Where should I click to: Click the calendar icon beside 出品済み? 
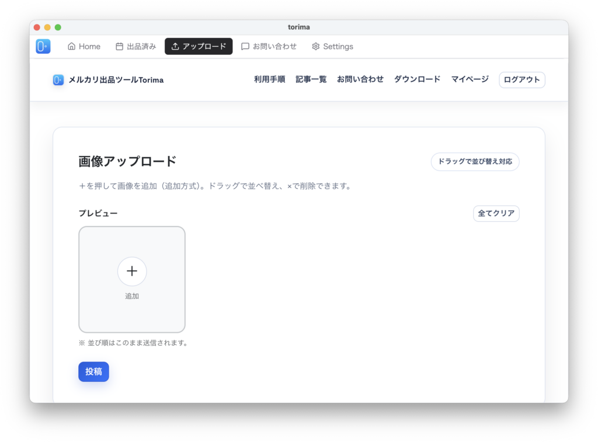119,47
